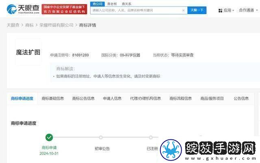Open 荣耀终端有限公司 breadcrumb link

(56, 25)
